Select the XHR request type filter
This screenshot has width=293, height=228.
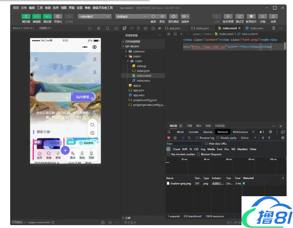click(x=185, y=149)
